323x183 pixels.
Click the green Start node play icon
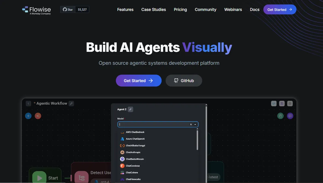pos(40,178)
